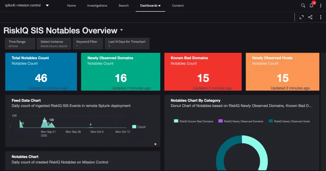
Task: Click the 240 y-axis label
Action: (14, 116)
